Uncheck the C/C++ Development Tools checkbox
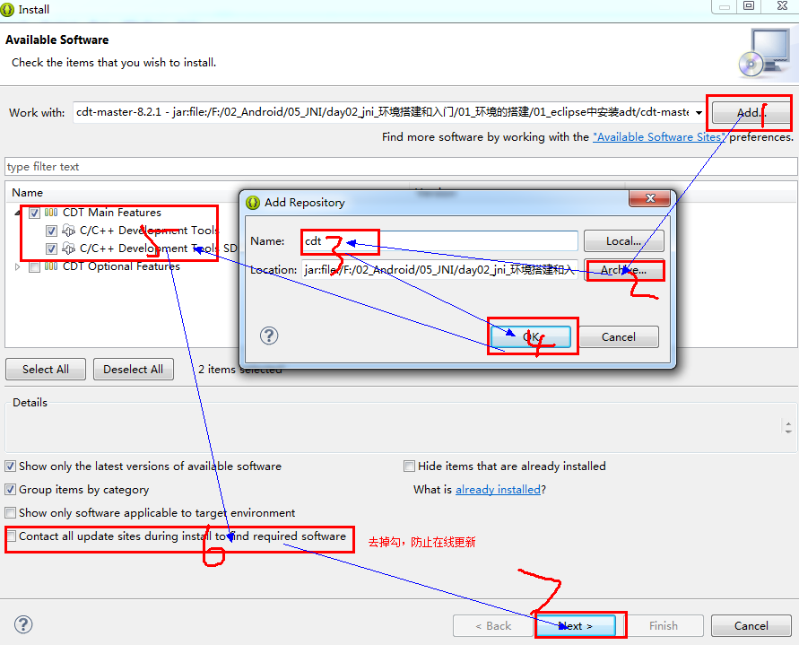 pyautogui.click(x=51, y=231)
